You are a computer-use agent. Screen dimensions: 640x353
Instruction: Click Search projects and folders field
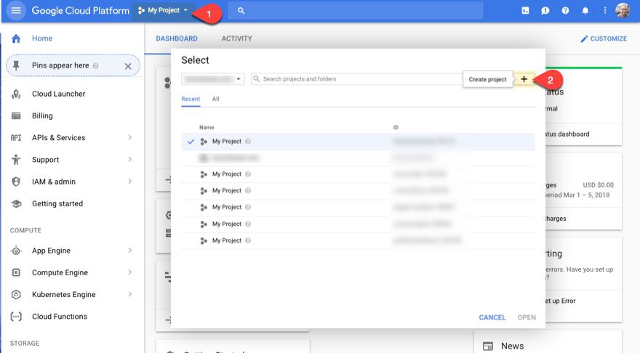point(356,79)
